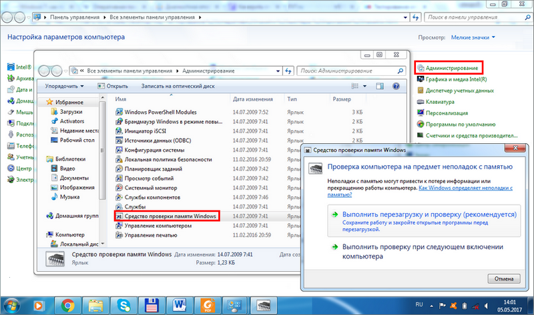
Task: Choose Выполнить проверку при следующем включении
Action: pyautogui.click(x=424, y=252)
